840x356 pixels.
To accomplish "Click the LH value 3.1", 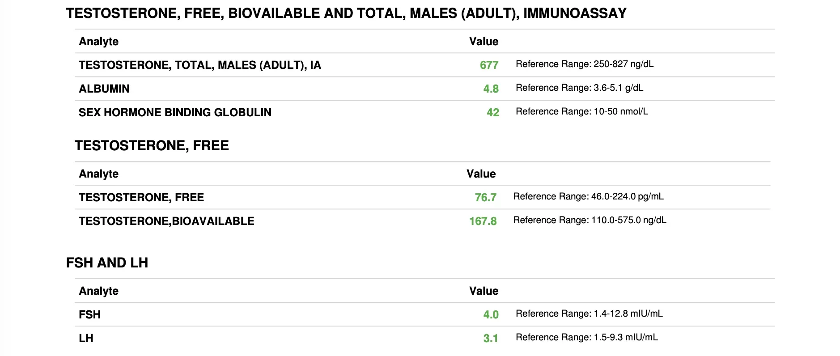I will [491, 339].
